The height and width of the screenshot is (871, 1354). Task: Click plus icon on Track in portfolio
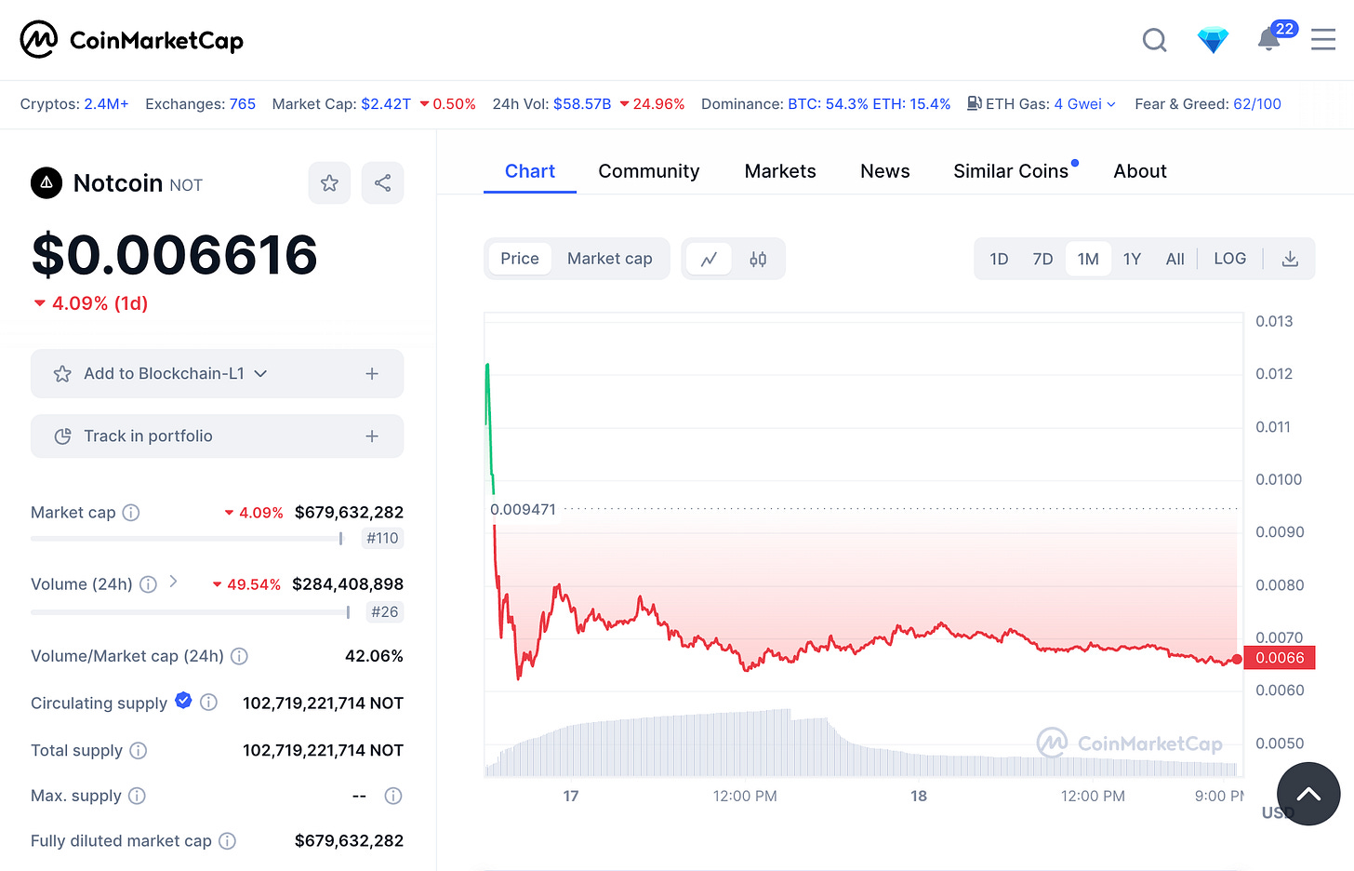click(372, 435)
